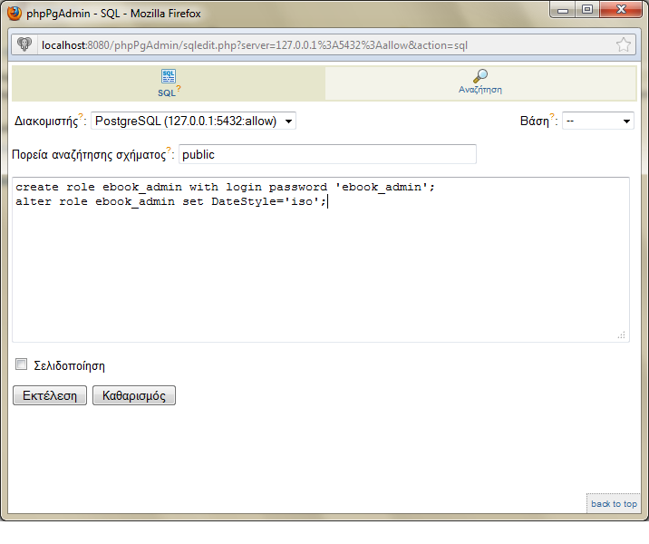The image size is (649, 544).
Task: Grab the textarea resize handle
Action: [622, 335]
